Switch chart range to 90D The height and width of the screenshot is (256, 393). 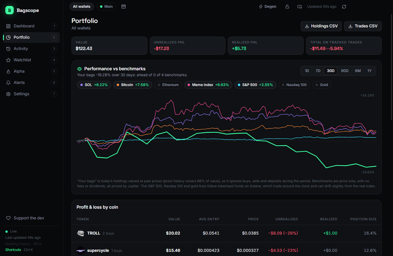point(344,71)
